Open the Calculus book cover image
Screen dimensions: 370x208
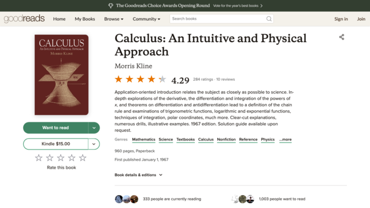[x=62, y=75]
